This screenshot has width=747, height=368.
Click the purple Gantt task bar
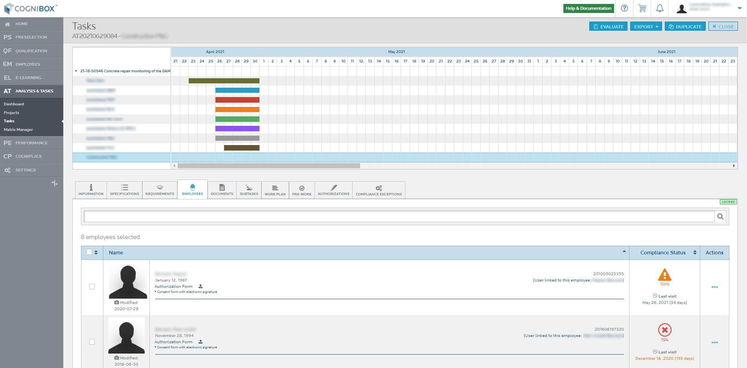point(237,129)
